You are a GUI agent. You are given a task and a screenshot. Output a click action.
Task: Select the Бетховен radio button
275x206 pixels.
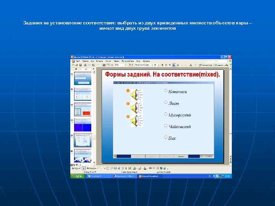pyautogui.click(x=166, y=90)
